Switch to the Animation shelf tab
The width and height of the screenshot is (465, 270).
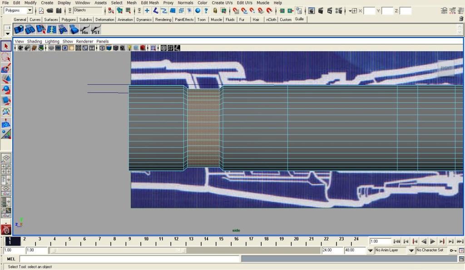(x=125, y=19)
